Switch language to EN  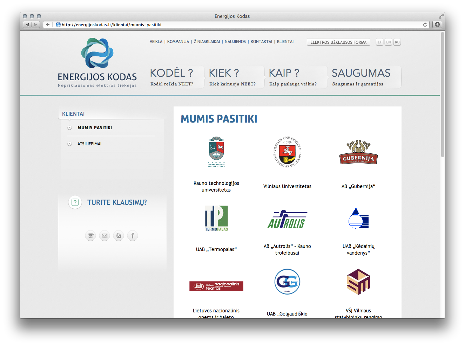point(388,42)
